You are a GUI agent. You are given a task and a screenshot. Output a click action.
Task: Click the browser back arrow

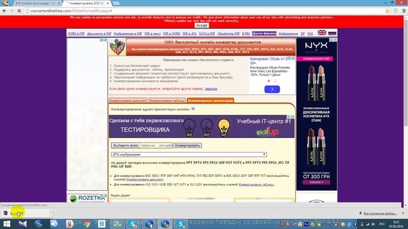click(x=4, y=11)
